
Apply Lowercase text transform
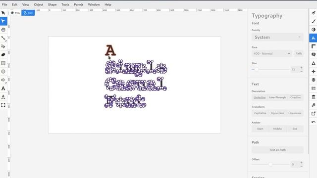(295, 113)
